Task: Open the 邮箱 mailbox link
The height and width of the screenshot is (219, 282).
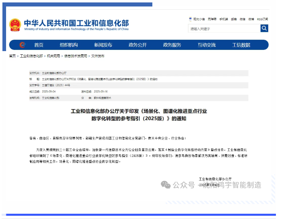Action: point(234,19)
